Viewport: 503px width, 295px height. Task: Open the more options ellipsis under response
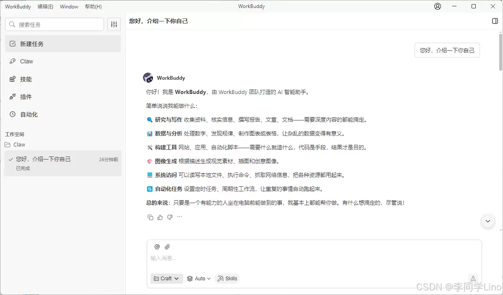[179, 217]
